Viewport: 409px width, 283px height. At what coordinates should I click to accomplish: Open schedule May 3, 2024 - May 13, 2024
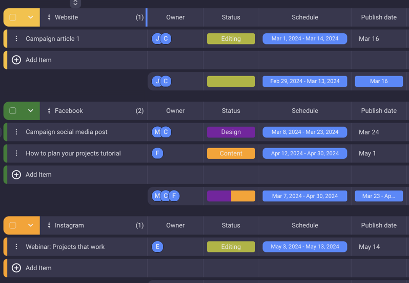click(x=304, y=247)
